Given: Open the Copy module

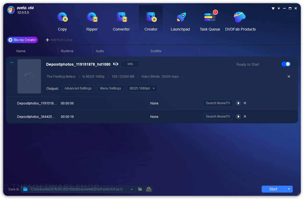Looking at the screenshot, I should 62,21.
